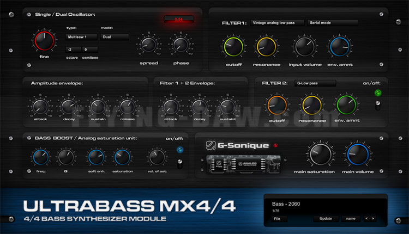
Task: Click the Filter 1 + 2 Envelope attack knob
Action: click(x=171, y=107)
